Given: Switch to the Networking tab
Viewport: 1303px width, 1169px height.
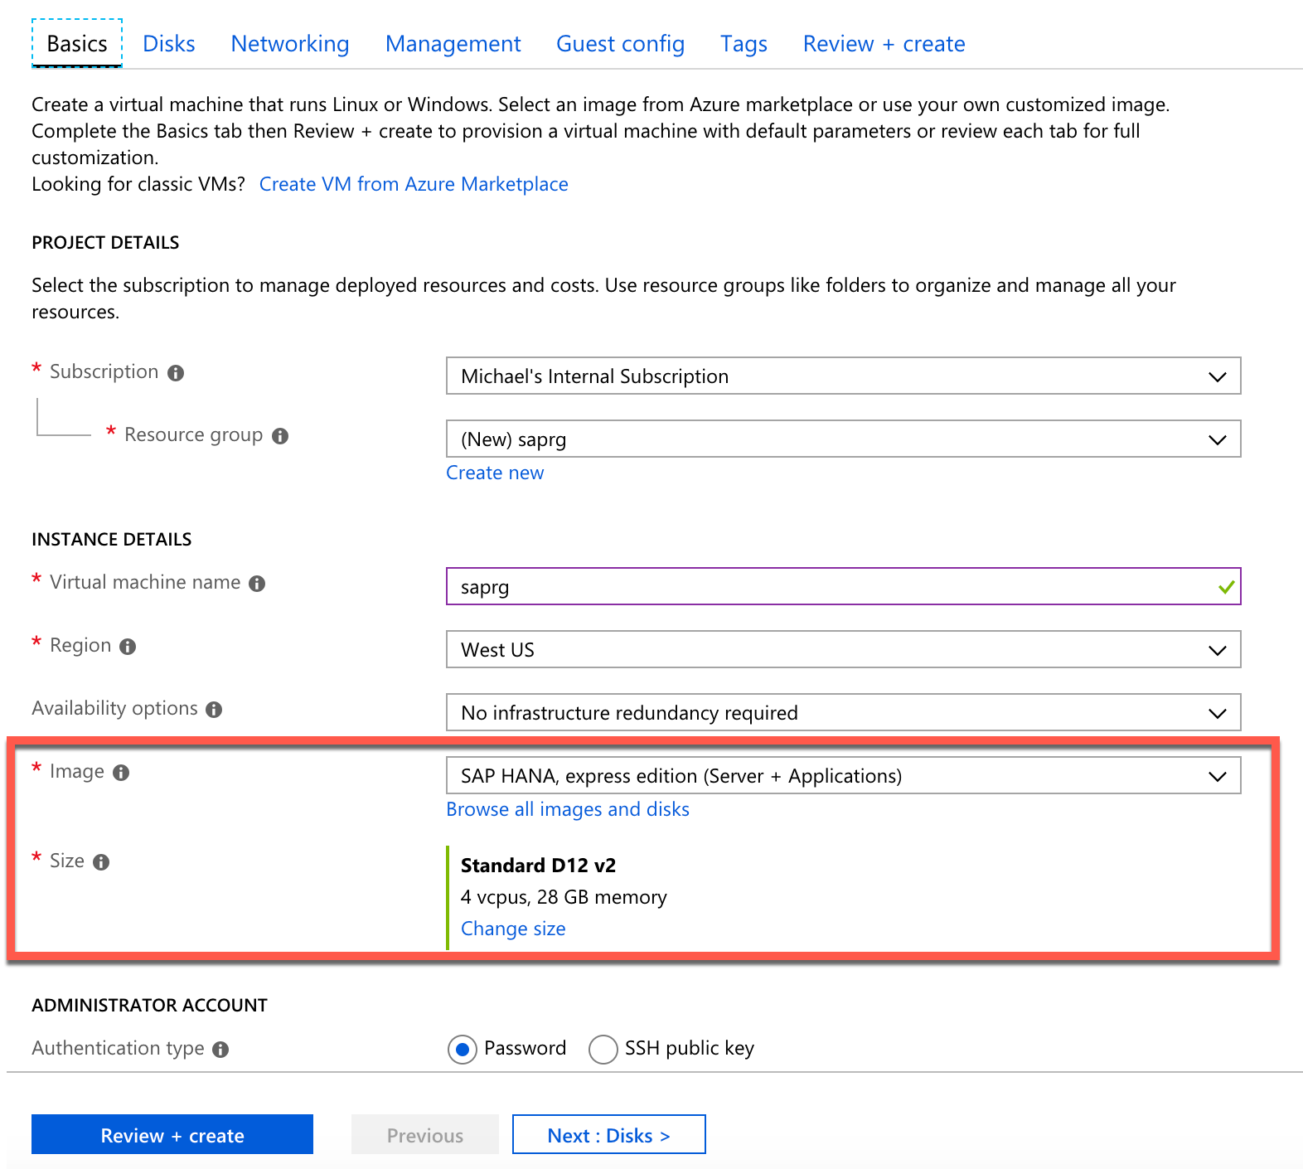Looking at the screenshot, I should 290,44.
